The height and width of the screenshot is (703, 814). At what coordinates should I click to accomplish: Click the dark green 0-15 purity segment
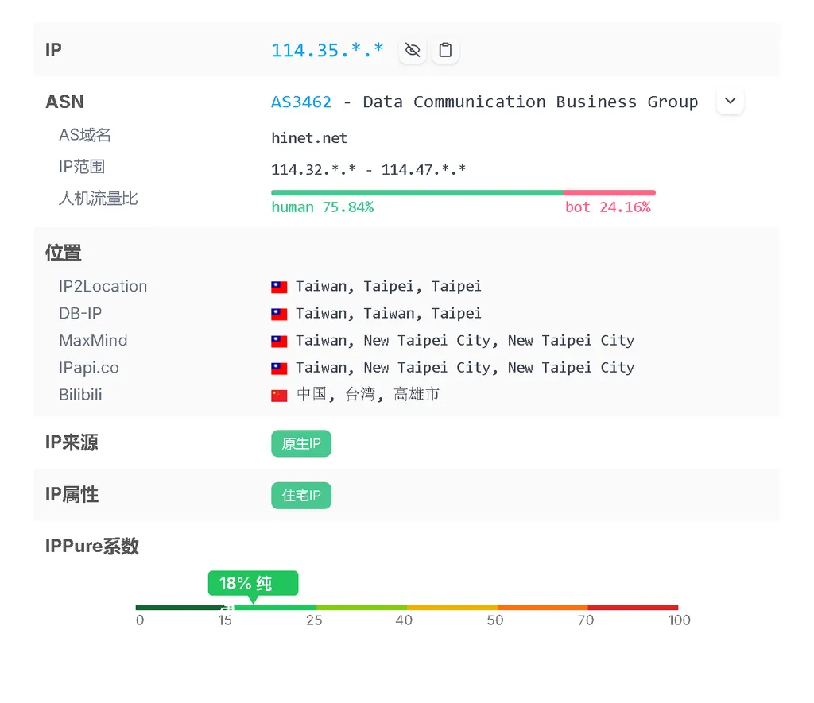coord(179,607)
